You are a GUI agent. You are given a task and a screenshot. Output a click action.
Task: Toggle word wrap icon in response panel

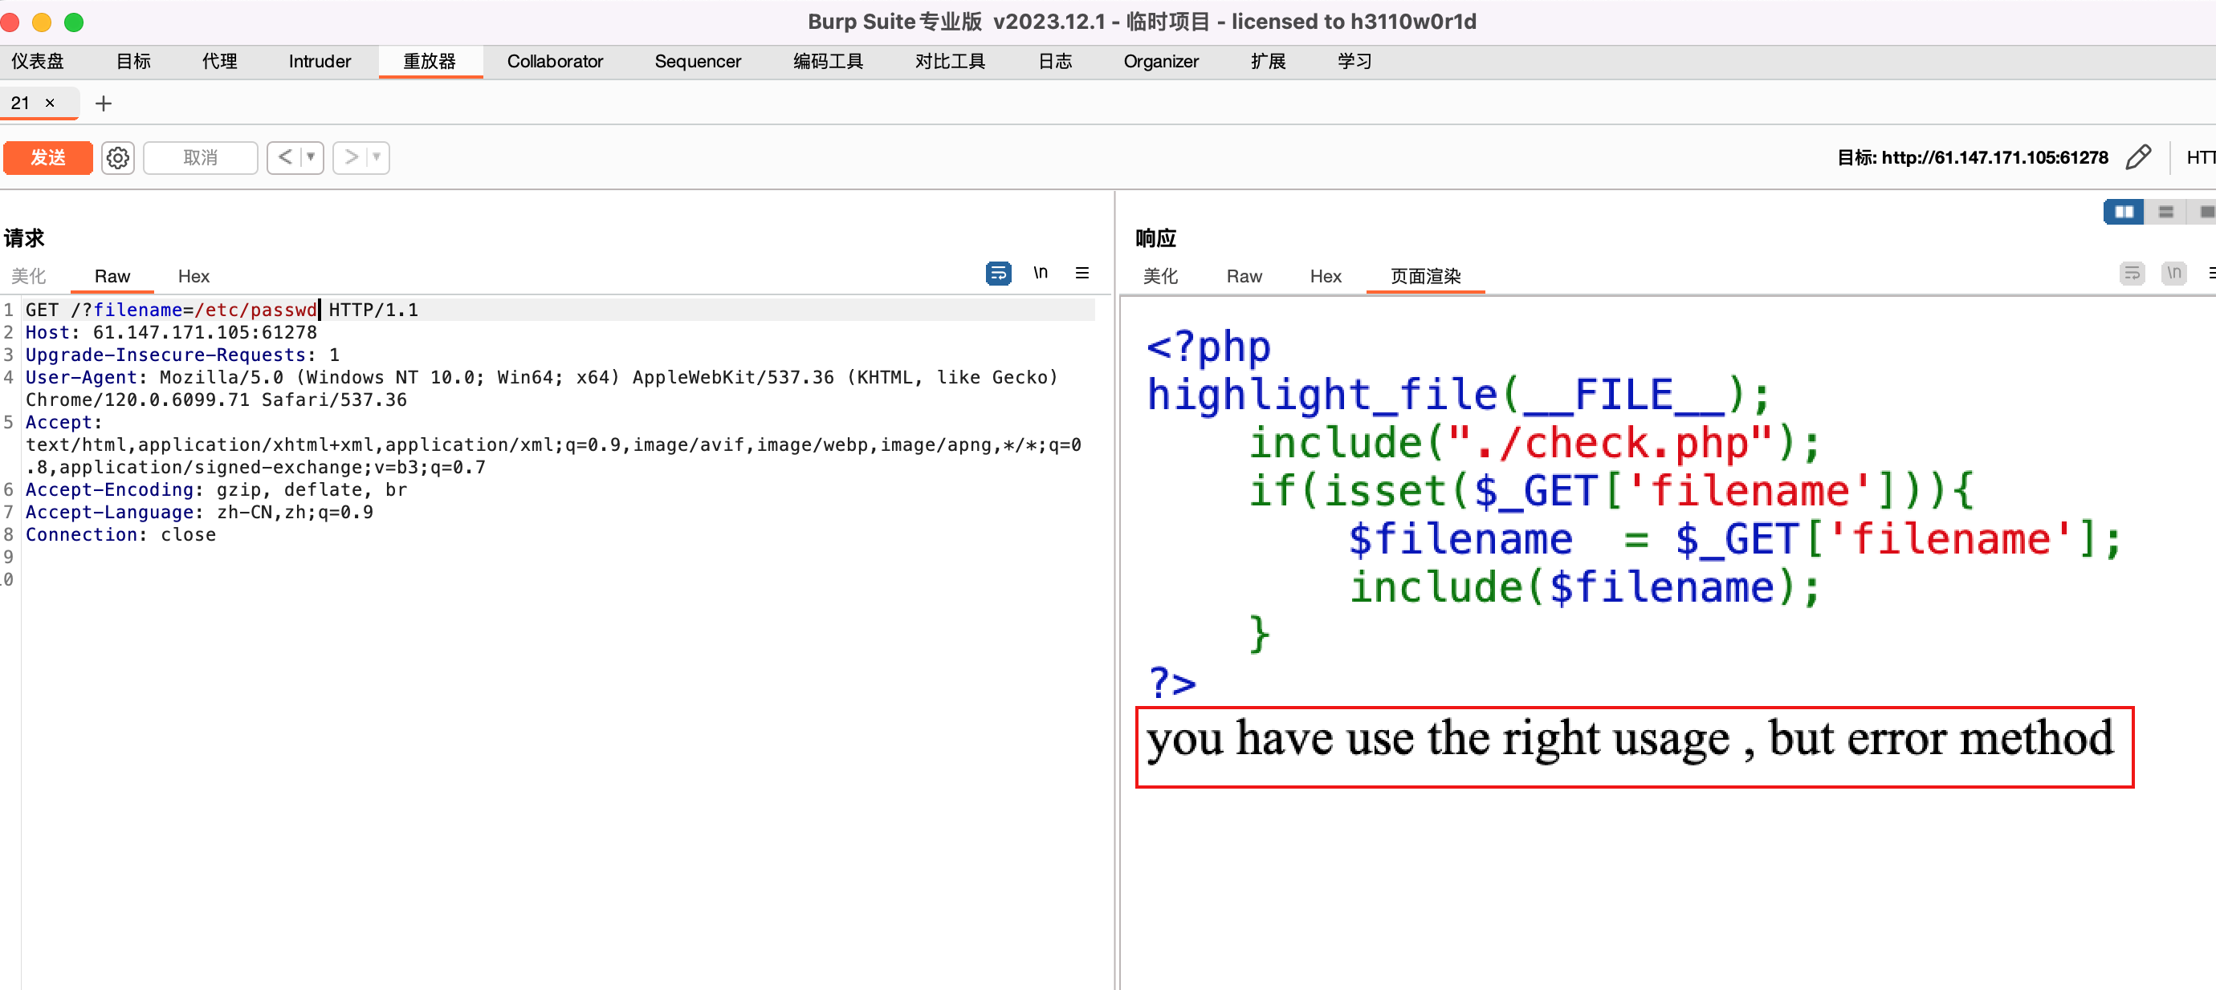2132,274
